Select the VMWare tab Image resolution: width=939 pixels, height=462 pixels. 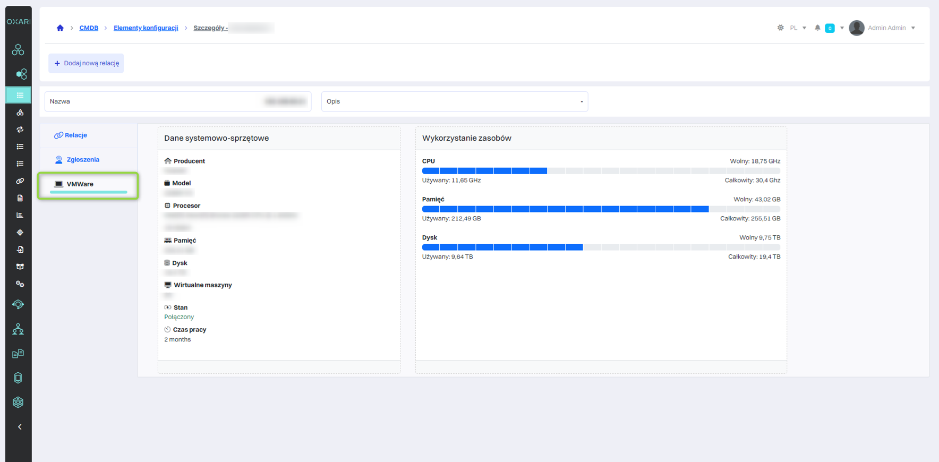[80, 184]
